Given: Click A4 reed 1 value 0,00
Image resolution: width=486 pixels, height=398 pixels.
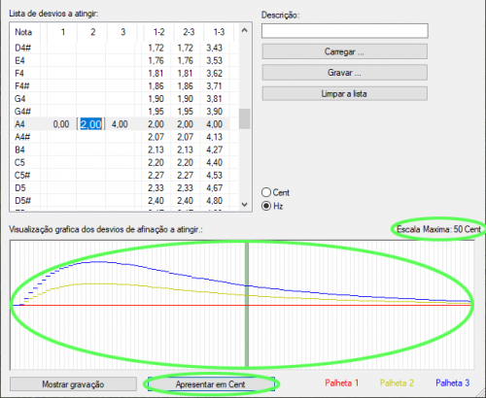Looking at the screenshot, I should point(61,124).
